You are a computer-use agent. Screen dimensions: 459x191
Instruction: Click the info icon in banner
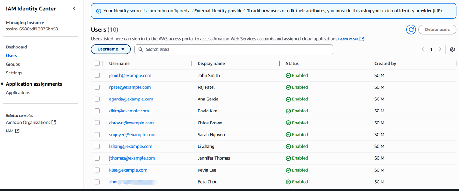pos(99,11)
